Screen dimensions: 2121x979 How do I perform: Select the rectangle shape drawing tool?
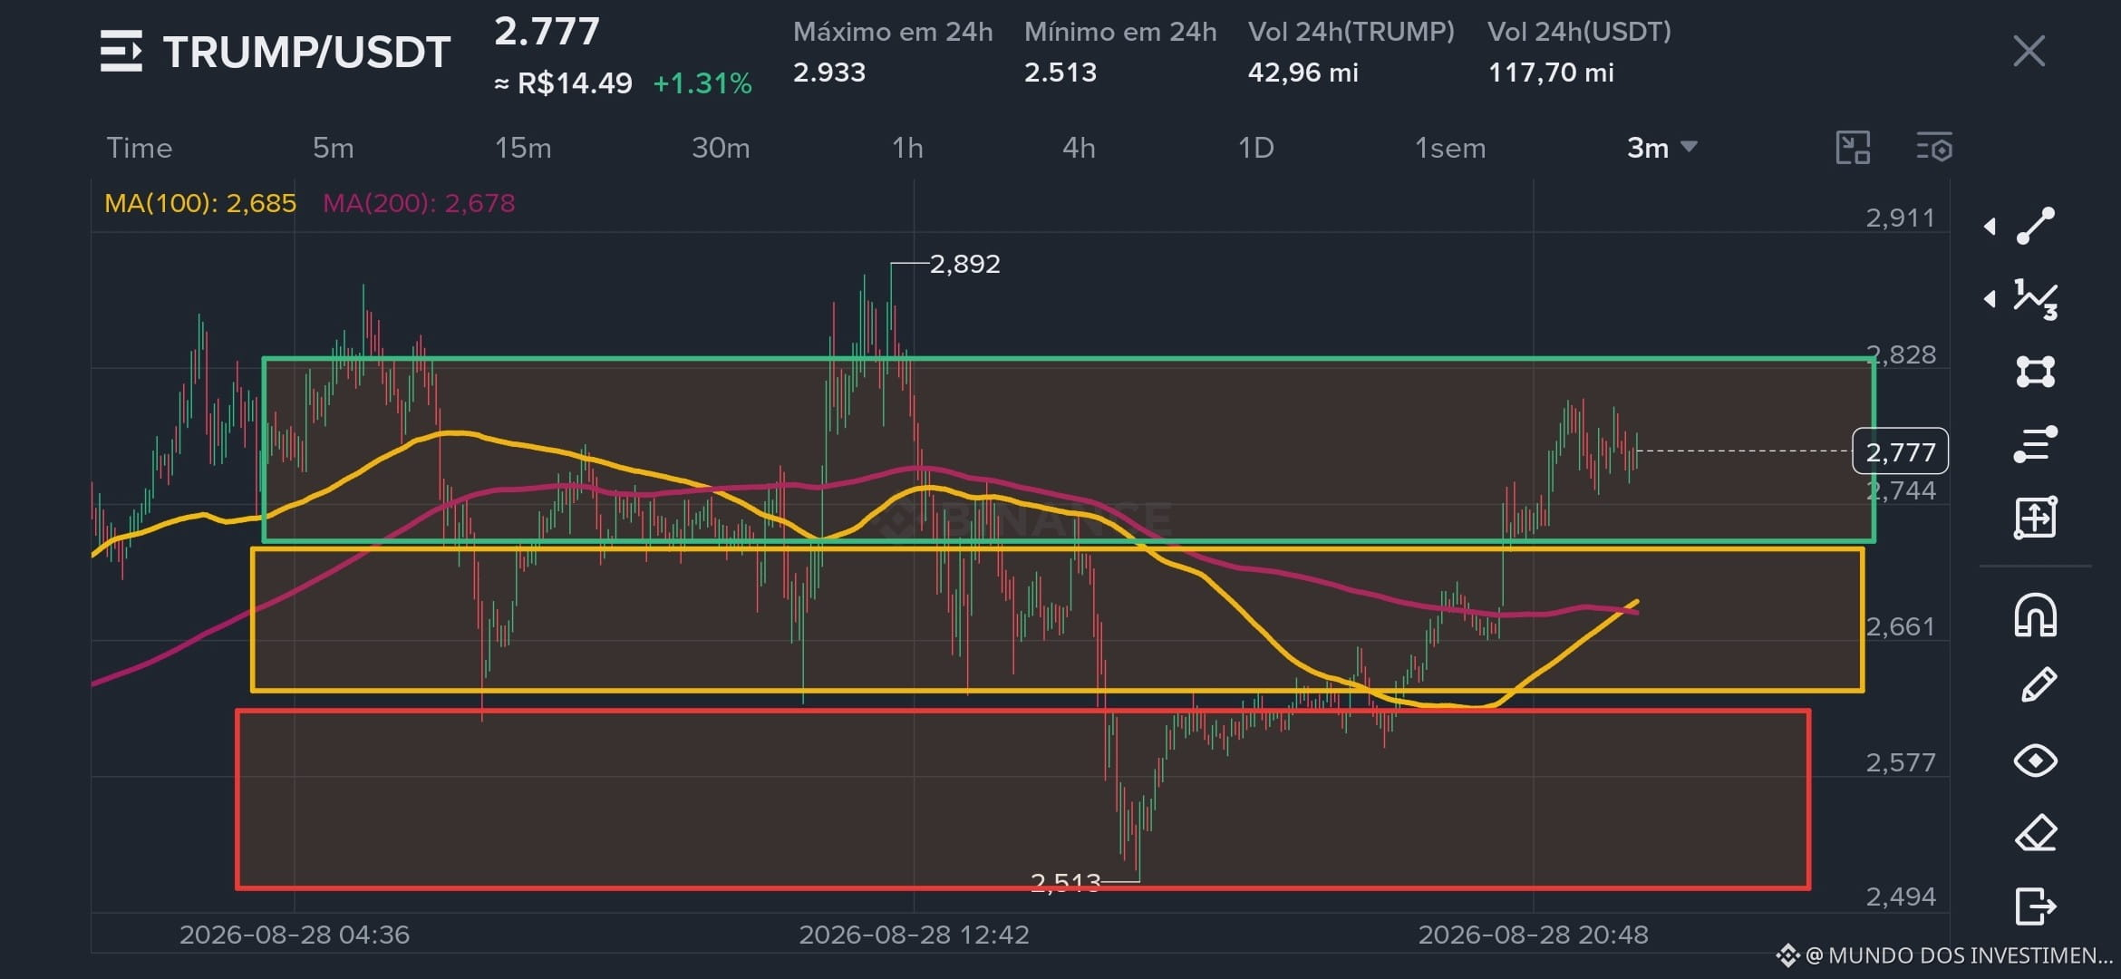tap(2036, 372)
